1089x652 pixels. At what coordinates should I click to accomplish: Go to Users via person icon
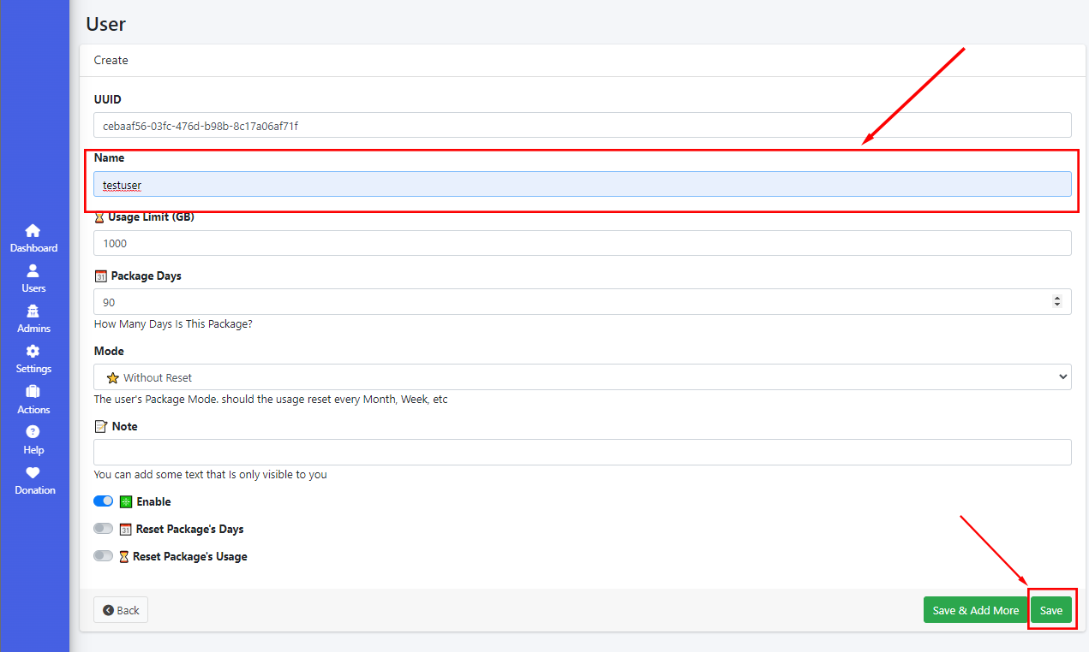point(33,270)
